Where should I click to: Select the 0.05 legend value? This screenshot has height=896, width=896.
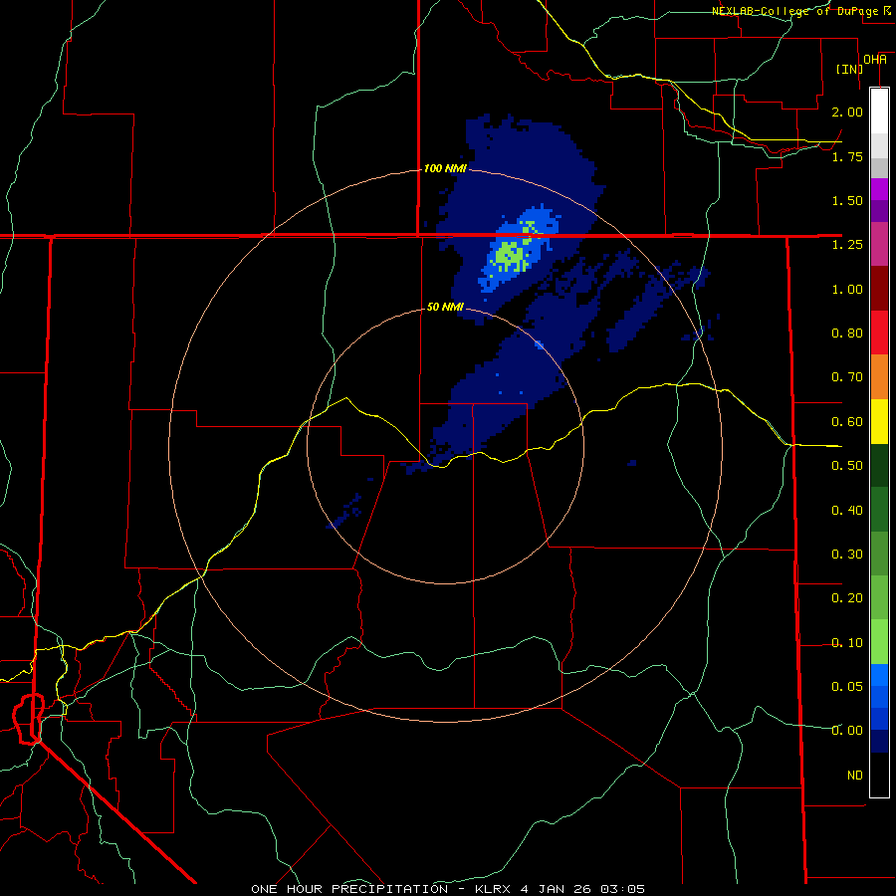[x=847, y=687]
